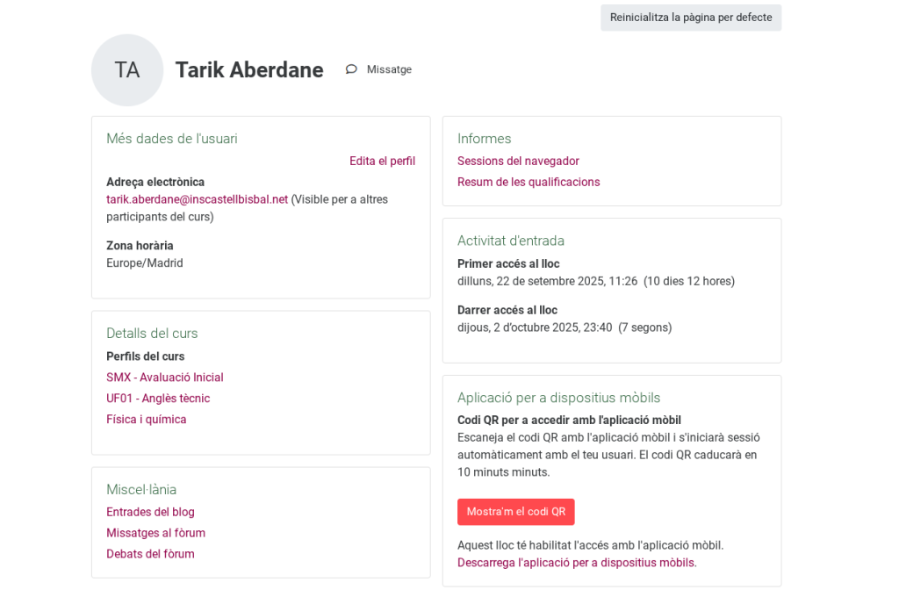This screenshot has height=597, width=899.
Task: Click the tarik.aberdane@inscastellbisbal.net email link
Action: point(197,199)
